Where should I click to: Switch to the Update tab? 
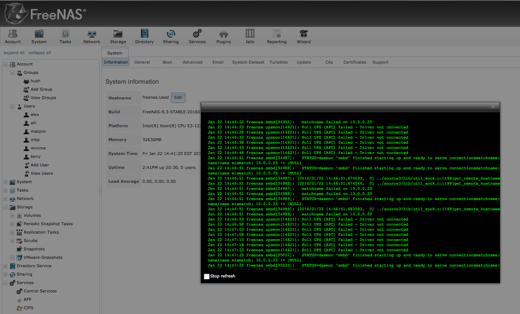pyautogui.click(x=304, y=62)
